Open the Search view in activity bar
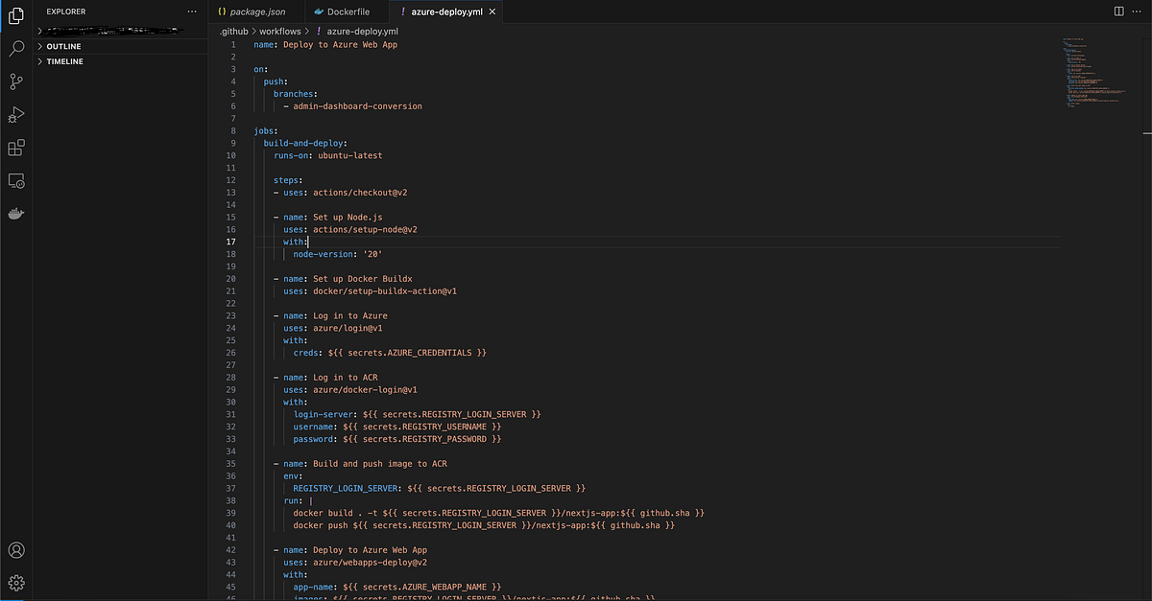The image size is (1152, 601). [x=15, y=48]
